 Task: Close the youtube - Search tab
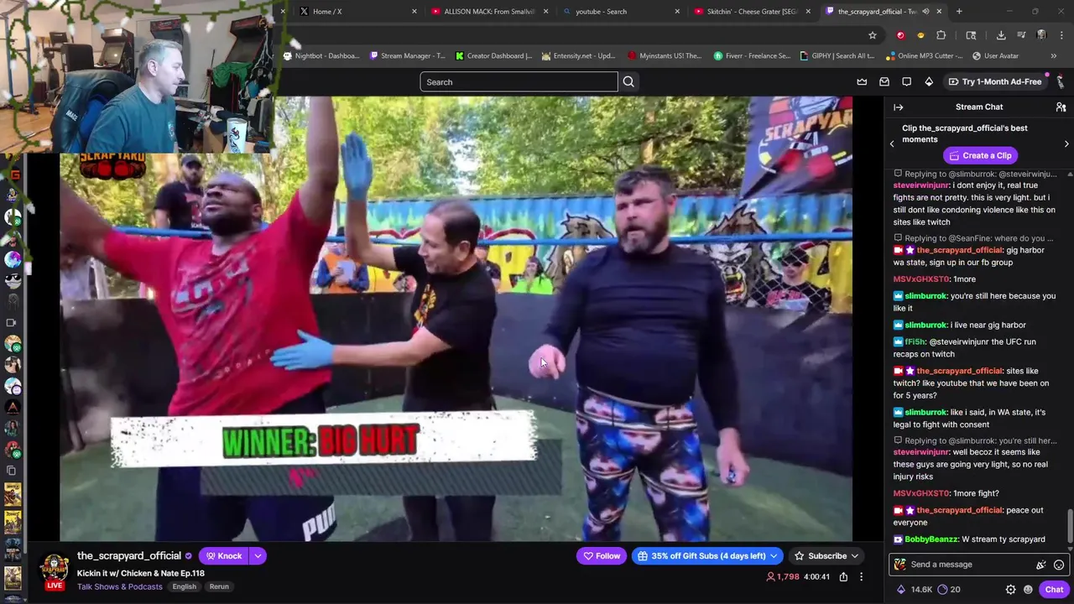point(677,12)
